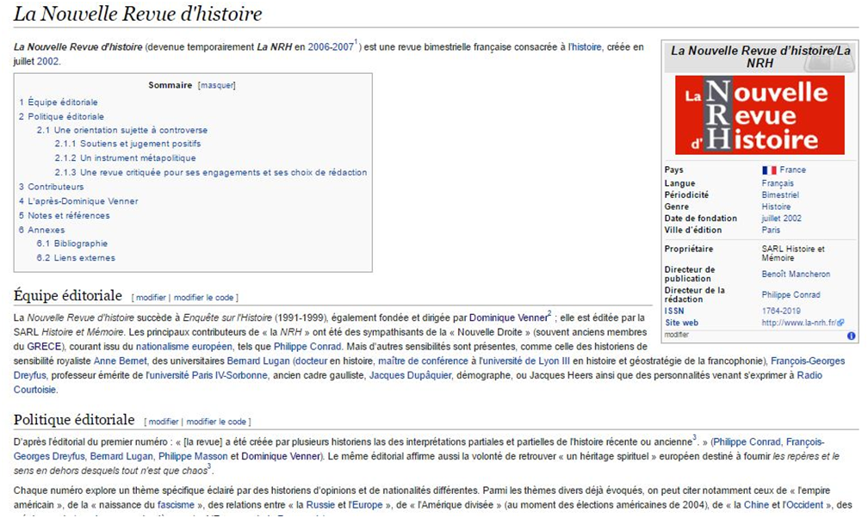Click the blue info icon in the infobox
Screen dimensions: 868x518
pos(851,336)
